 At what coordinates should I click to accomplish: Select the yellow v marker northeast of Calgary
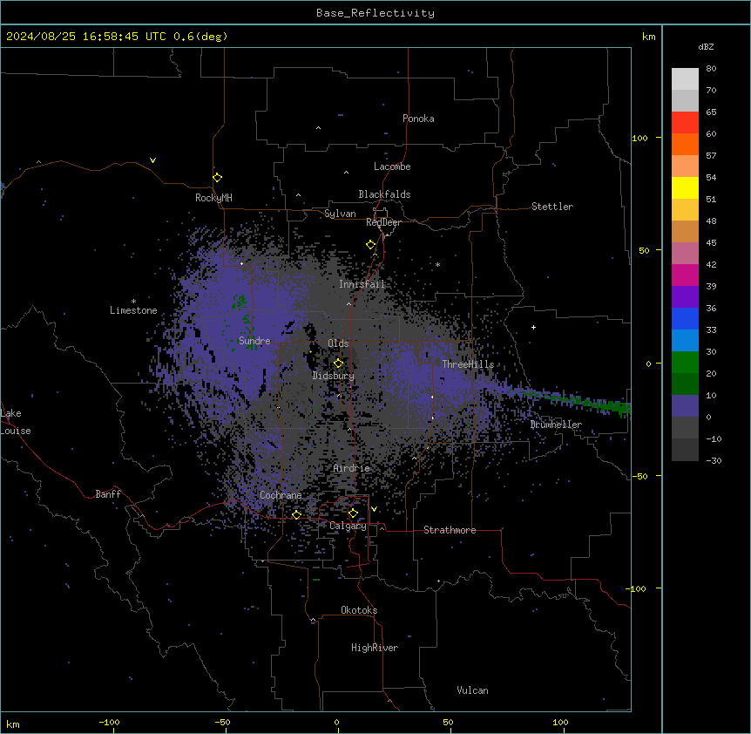click(x=374, y=509)
